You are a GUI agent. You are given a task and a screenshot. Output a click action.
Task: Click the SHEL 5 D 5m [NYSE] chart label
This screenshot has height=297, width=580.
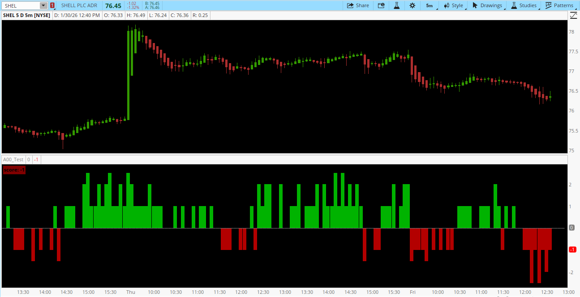click(27, 15)
